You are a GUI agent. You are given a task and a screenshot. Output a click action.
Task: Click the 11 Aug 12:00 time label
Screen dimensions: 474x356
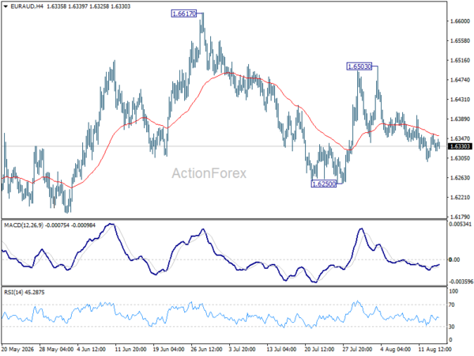tap(434, 350)
